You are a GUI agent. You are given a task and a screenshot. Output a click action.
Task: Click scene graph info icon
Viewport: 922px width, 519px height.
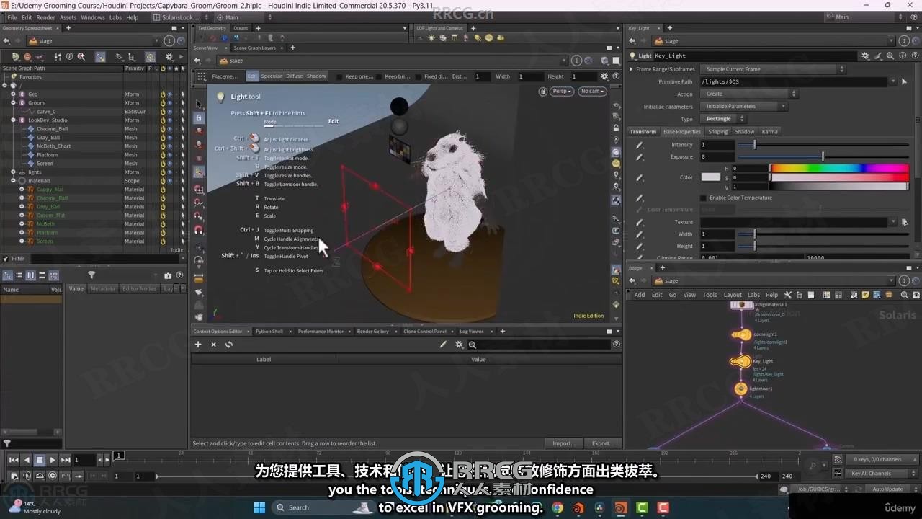point(70,56)
